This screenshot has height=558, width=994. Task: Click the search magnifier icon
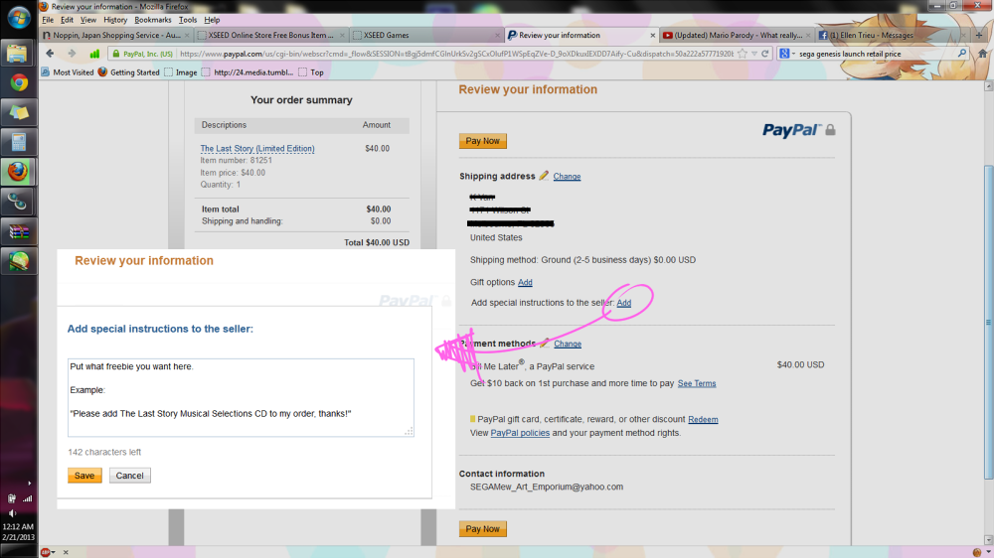click(961, 54)
